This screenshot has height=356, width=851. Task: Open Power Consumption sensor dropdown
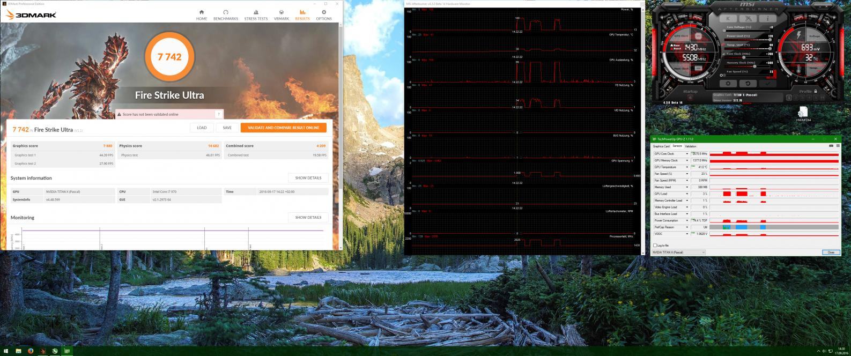[687, 220]
